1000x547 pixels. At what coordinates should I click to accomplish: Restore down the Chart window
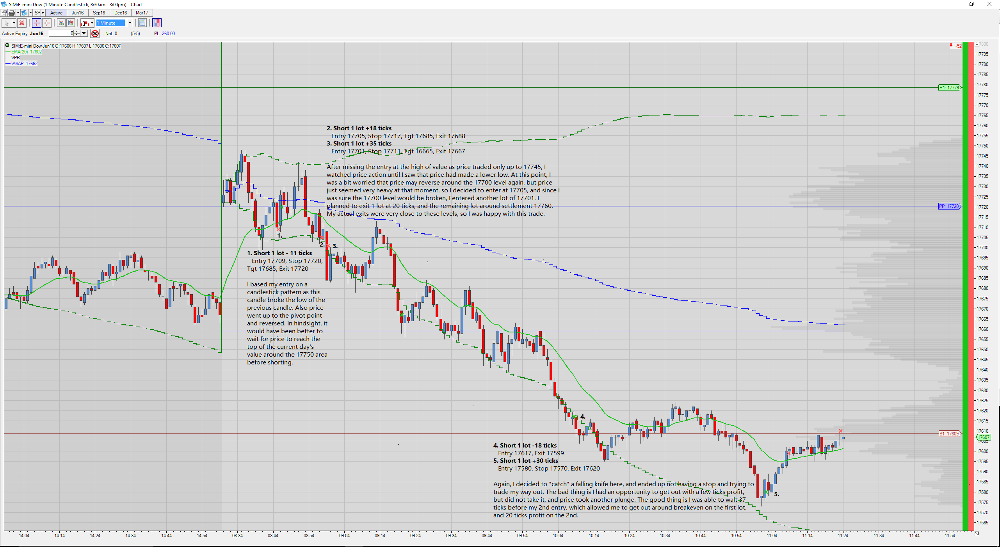tap(972, 4)
